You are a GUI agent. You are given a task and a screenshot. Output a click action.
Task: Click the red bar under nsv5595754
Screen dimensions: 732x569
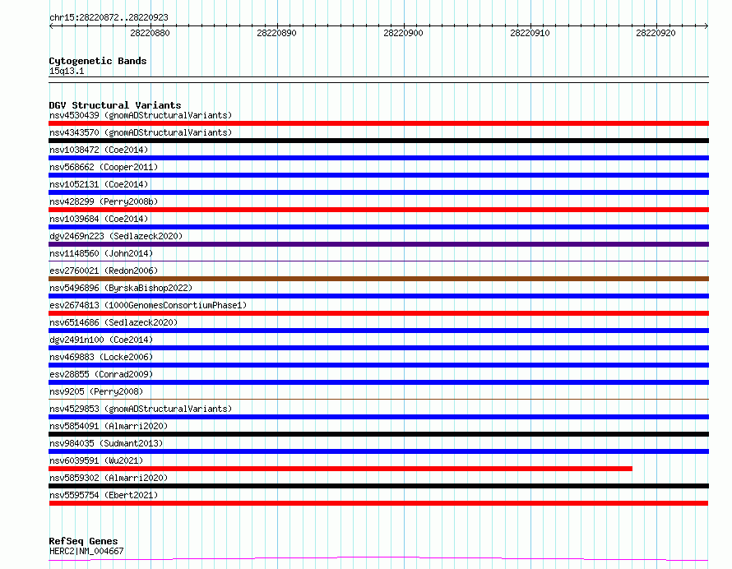[378, 503]
